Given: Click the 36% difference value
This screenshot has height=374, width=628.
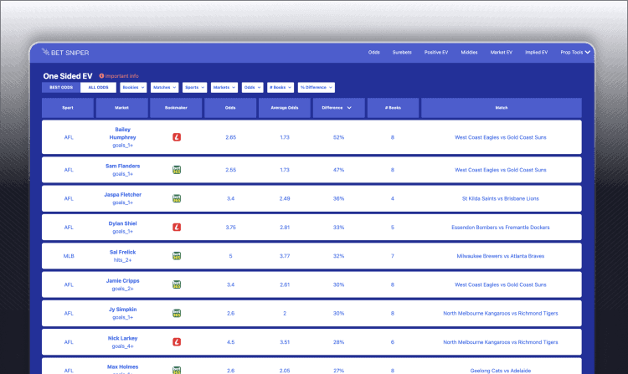Looking at the screenshot, I should point(338,199).
